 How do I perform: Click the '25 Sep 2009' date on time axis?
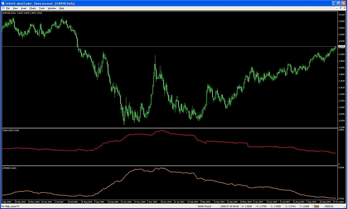coord(325,202)
